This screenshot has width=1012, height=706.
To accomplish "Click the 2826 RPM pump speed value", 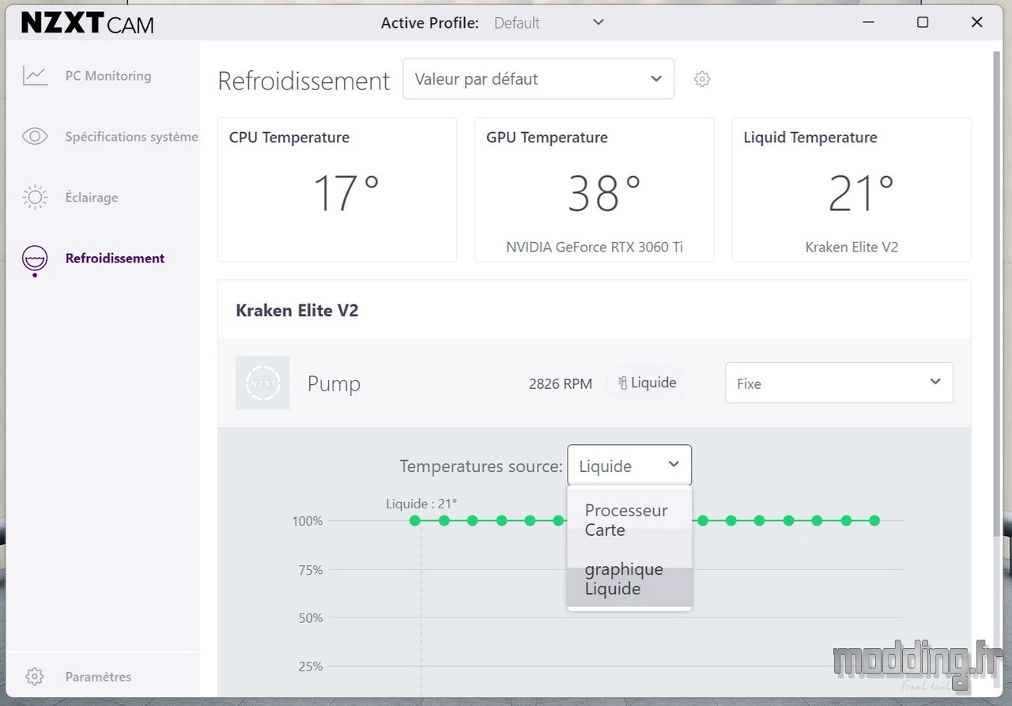I will (561, 383).
